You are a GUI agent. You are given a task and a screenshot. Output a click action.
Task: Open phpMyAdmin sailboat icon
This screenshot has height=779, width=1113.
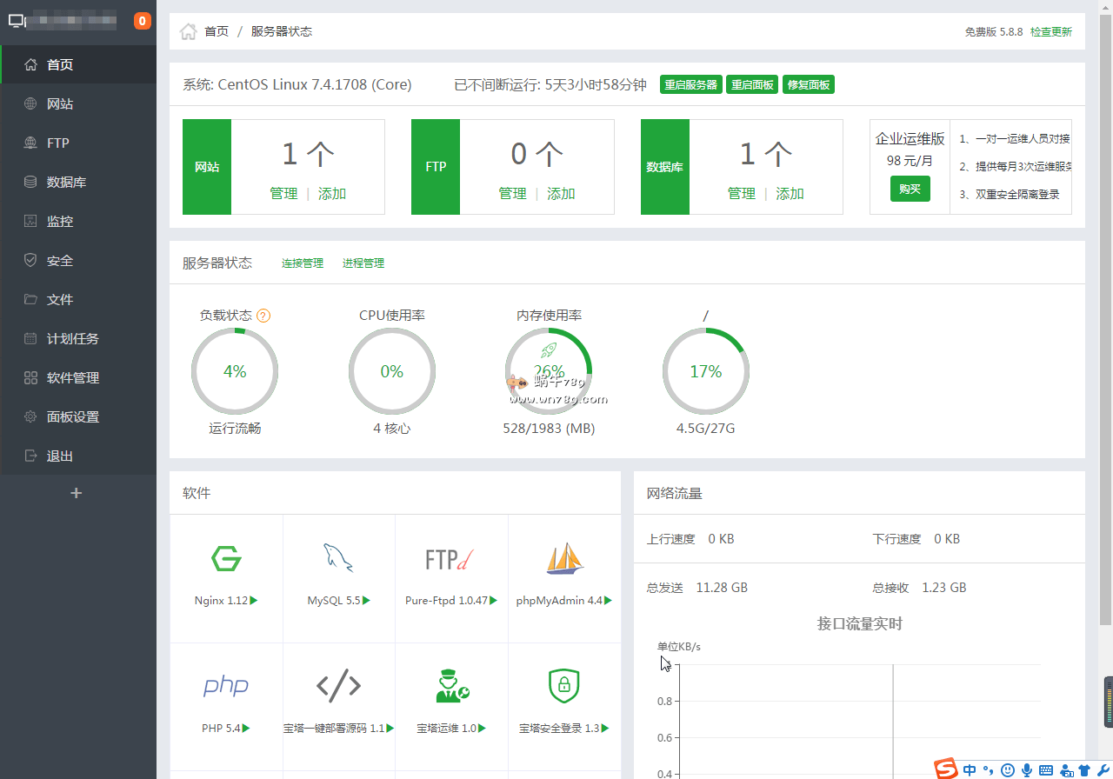tap(564, 558)
